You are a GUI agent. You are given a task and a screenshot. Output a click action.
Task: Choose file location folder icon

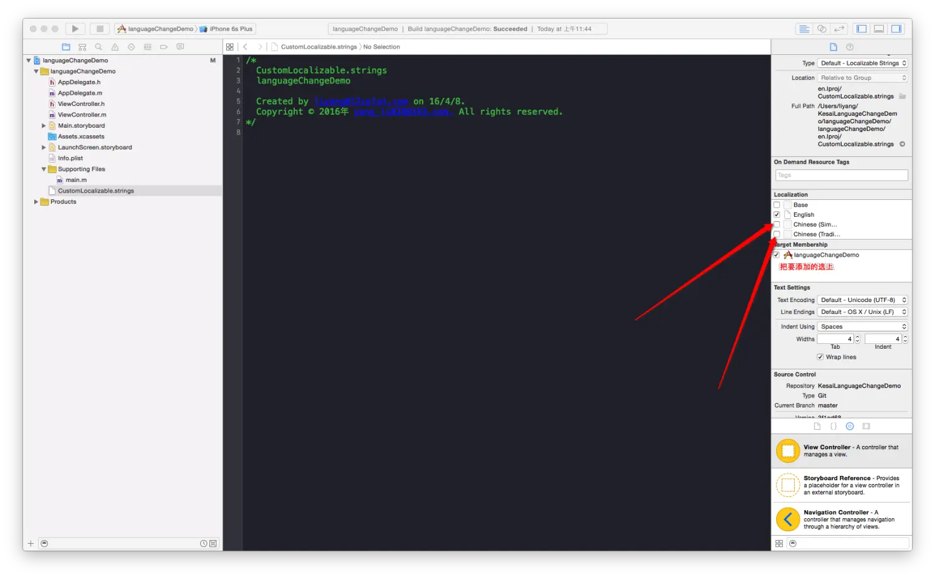(902, 97)
